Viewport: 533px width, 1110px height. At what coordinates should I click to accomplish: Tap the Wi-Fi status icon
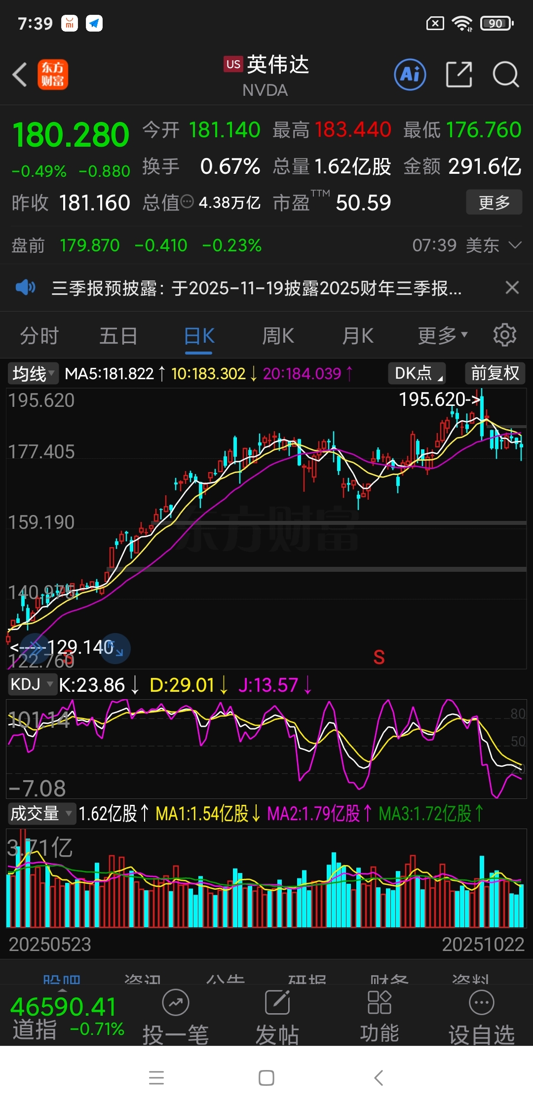[x=462, y=23]
